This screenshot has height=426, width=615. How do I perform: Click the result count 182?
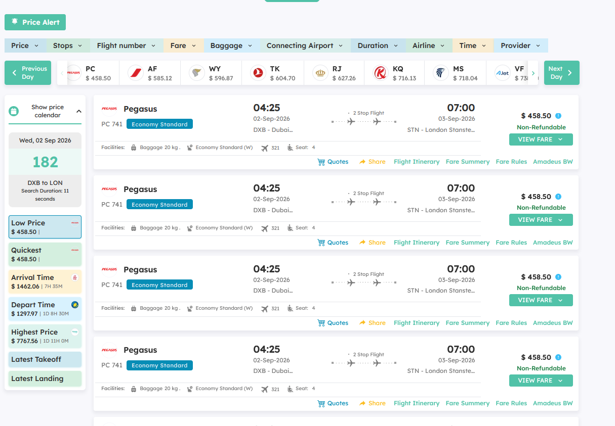[45, 162]
